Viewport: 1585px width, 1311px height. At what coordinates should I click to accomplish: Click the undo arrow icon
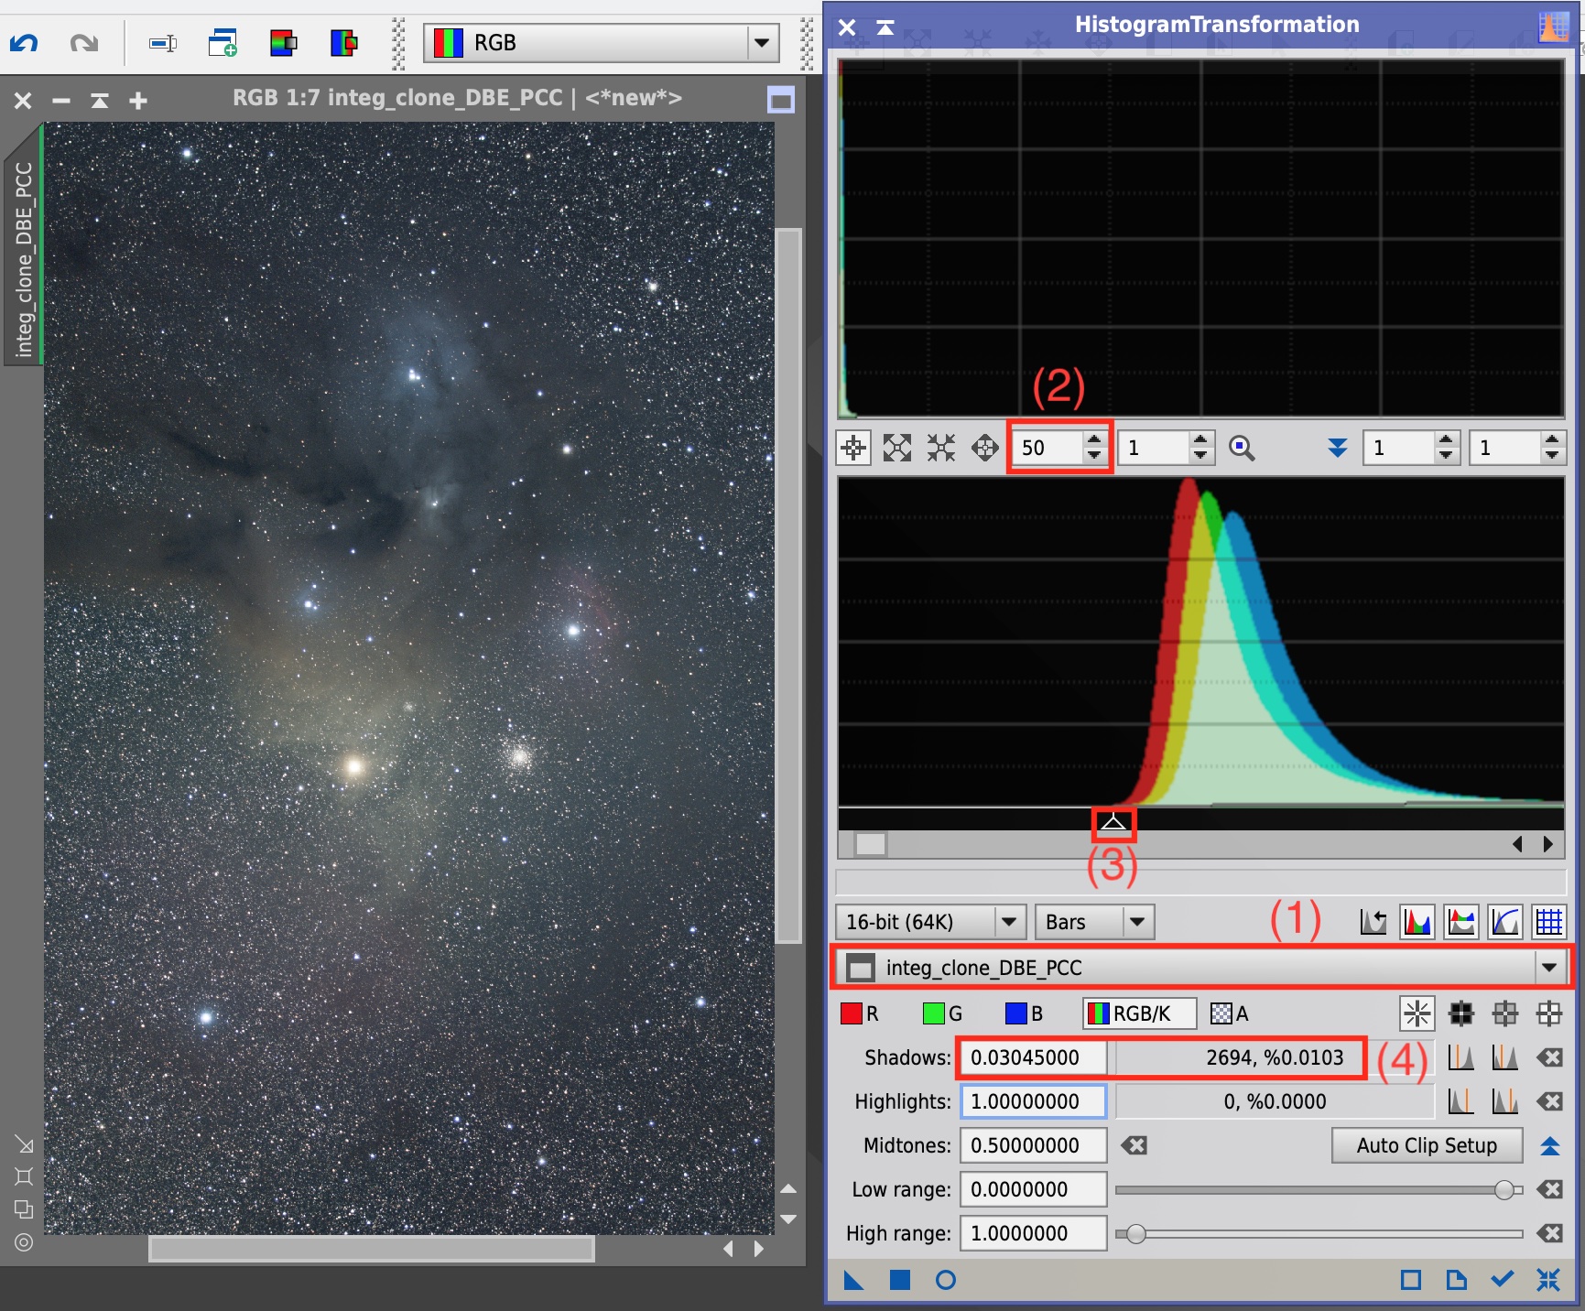[25, 43]
